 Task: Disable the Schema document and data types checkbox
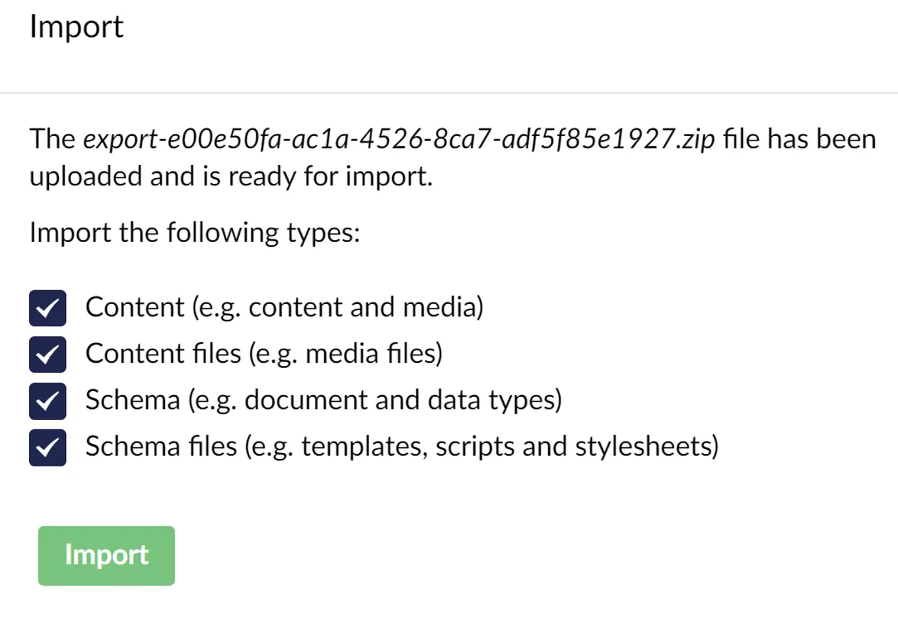[x=48, y=401]
